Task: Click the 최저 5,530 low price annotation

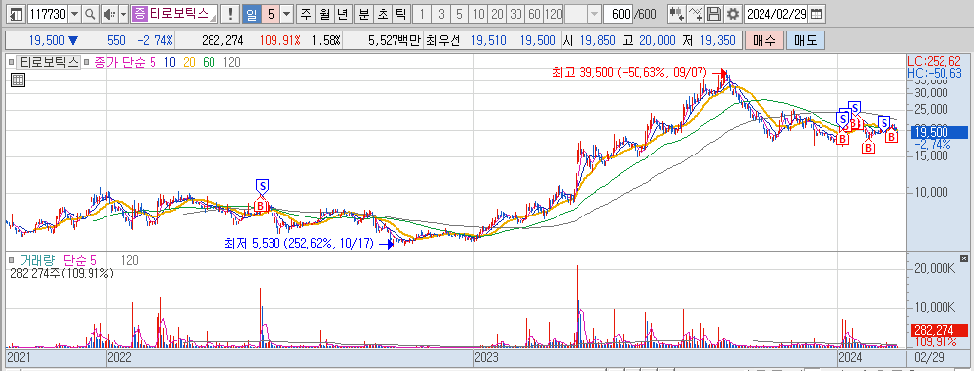Action: (x=299, y=244)
